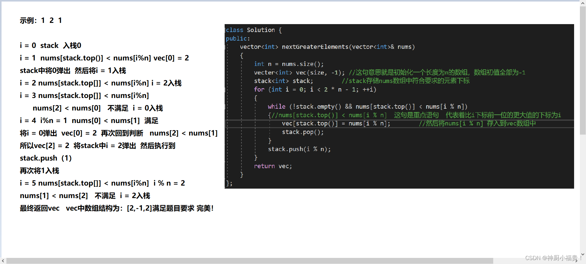Click the line ending 'i = 2入栈' for i = 2

tap(101, 83)
